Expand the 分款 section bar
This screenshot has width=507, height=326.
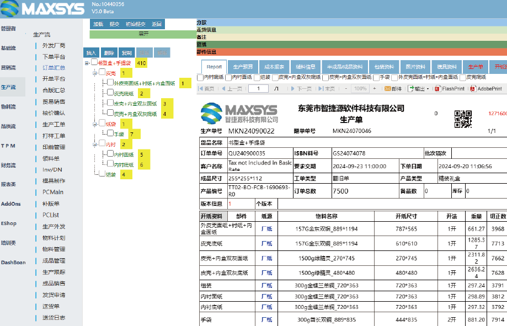[x=351, y=22]
